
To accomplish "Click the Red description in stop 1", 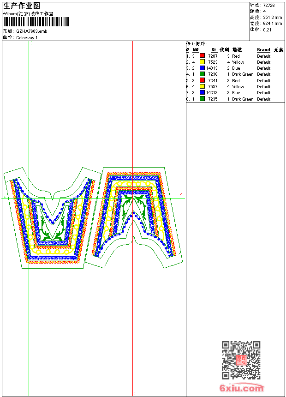I will point(236,56).
